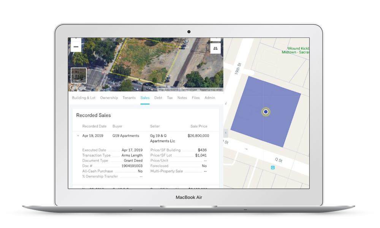The height and width of the screenshot is (228, 380).
Task: Open the Files tab
Action: tap(196, 98)
